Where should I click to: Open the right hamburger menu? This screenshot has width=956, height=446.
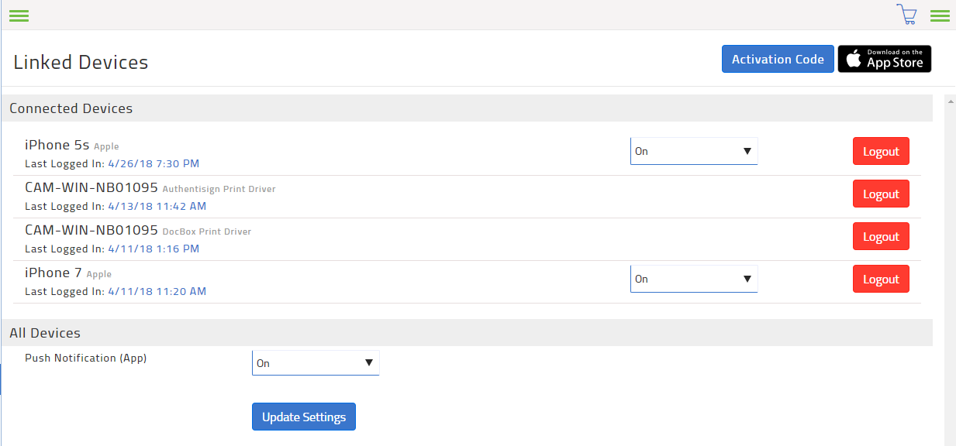tap(940, 15)
